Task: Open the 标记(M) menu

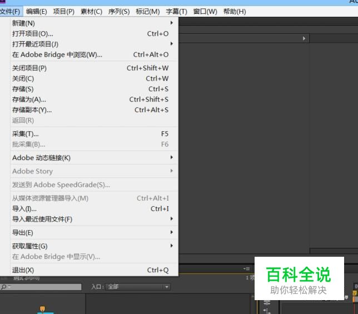Action: pos(148,12)
